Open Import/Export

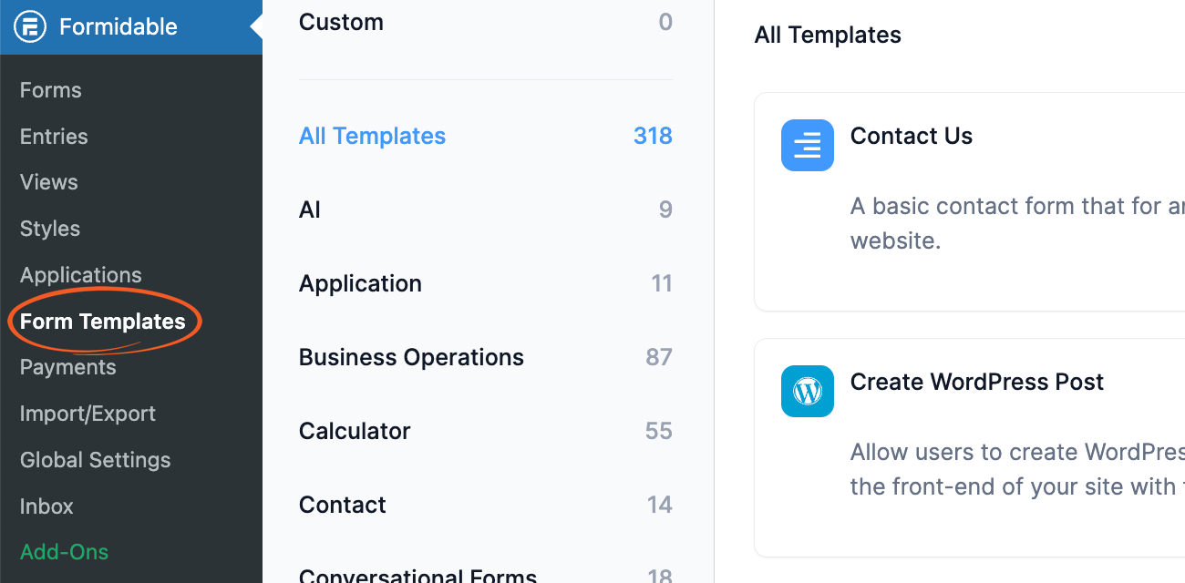[88, 413]
